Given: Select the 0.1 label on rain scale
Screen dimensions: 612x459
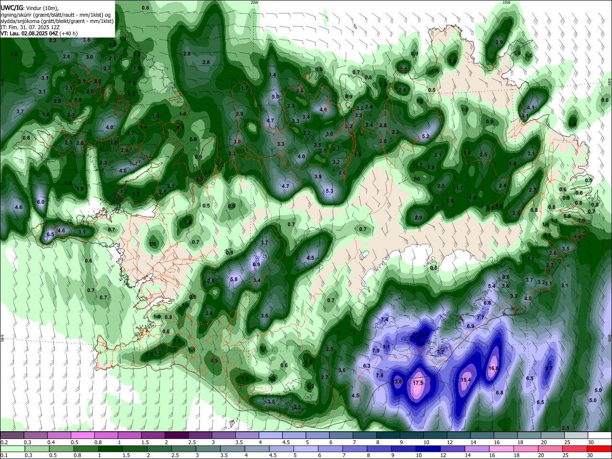Looking at the screenshot, I should pyautogui.click(x=4, y=456).
